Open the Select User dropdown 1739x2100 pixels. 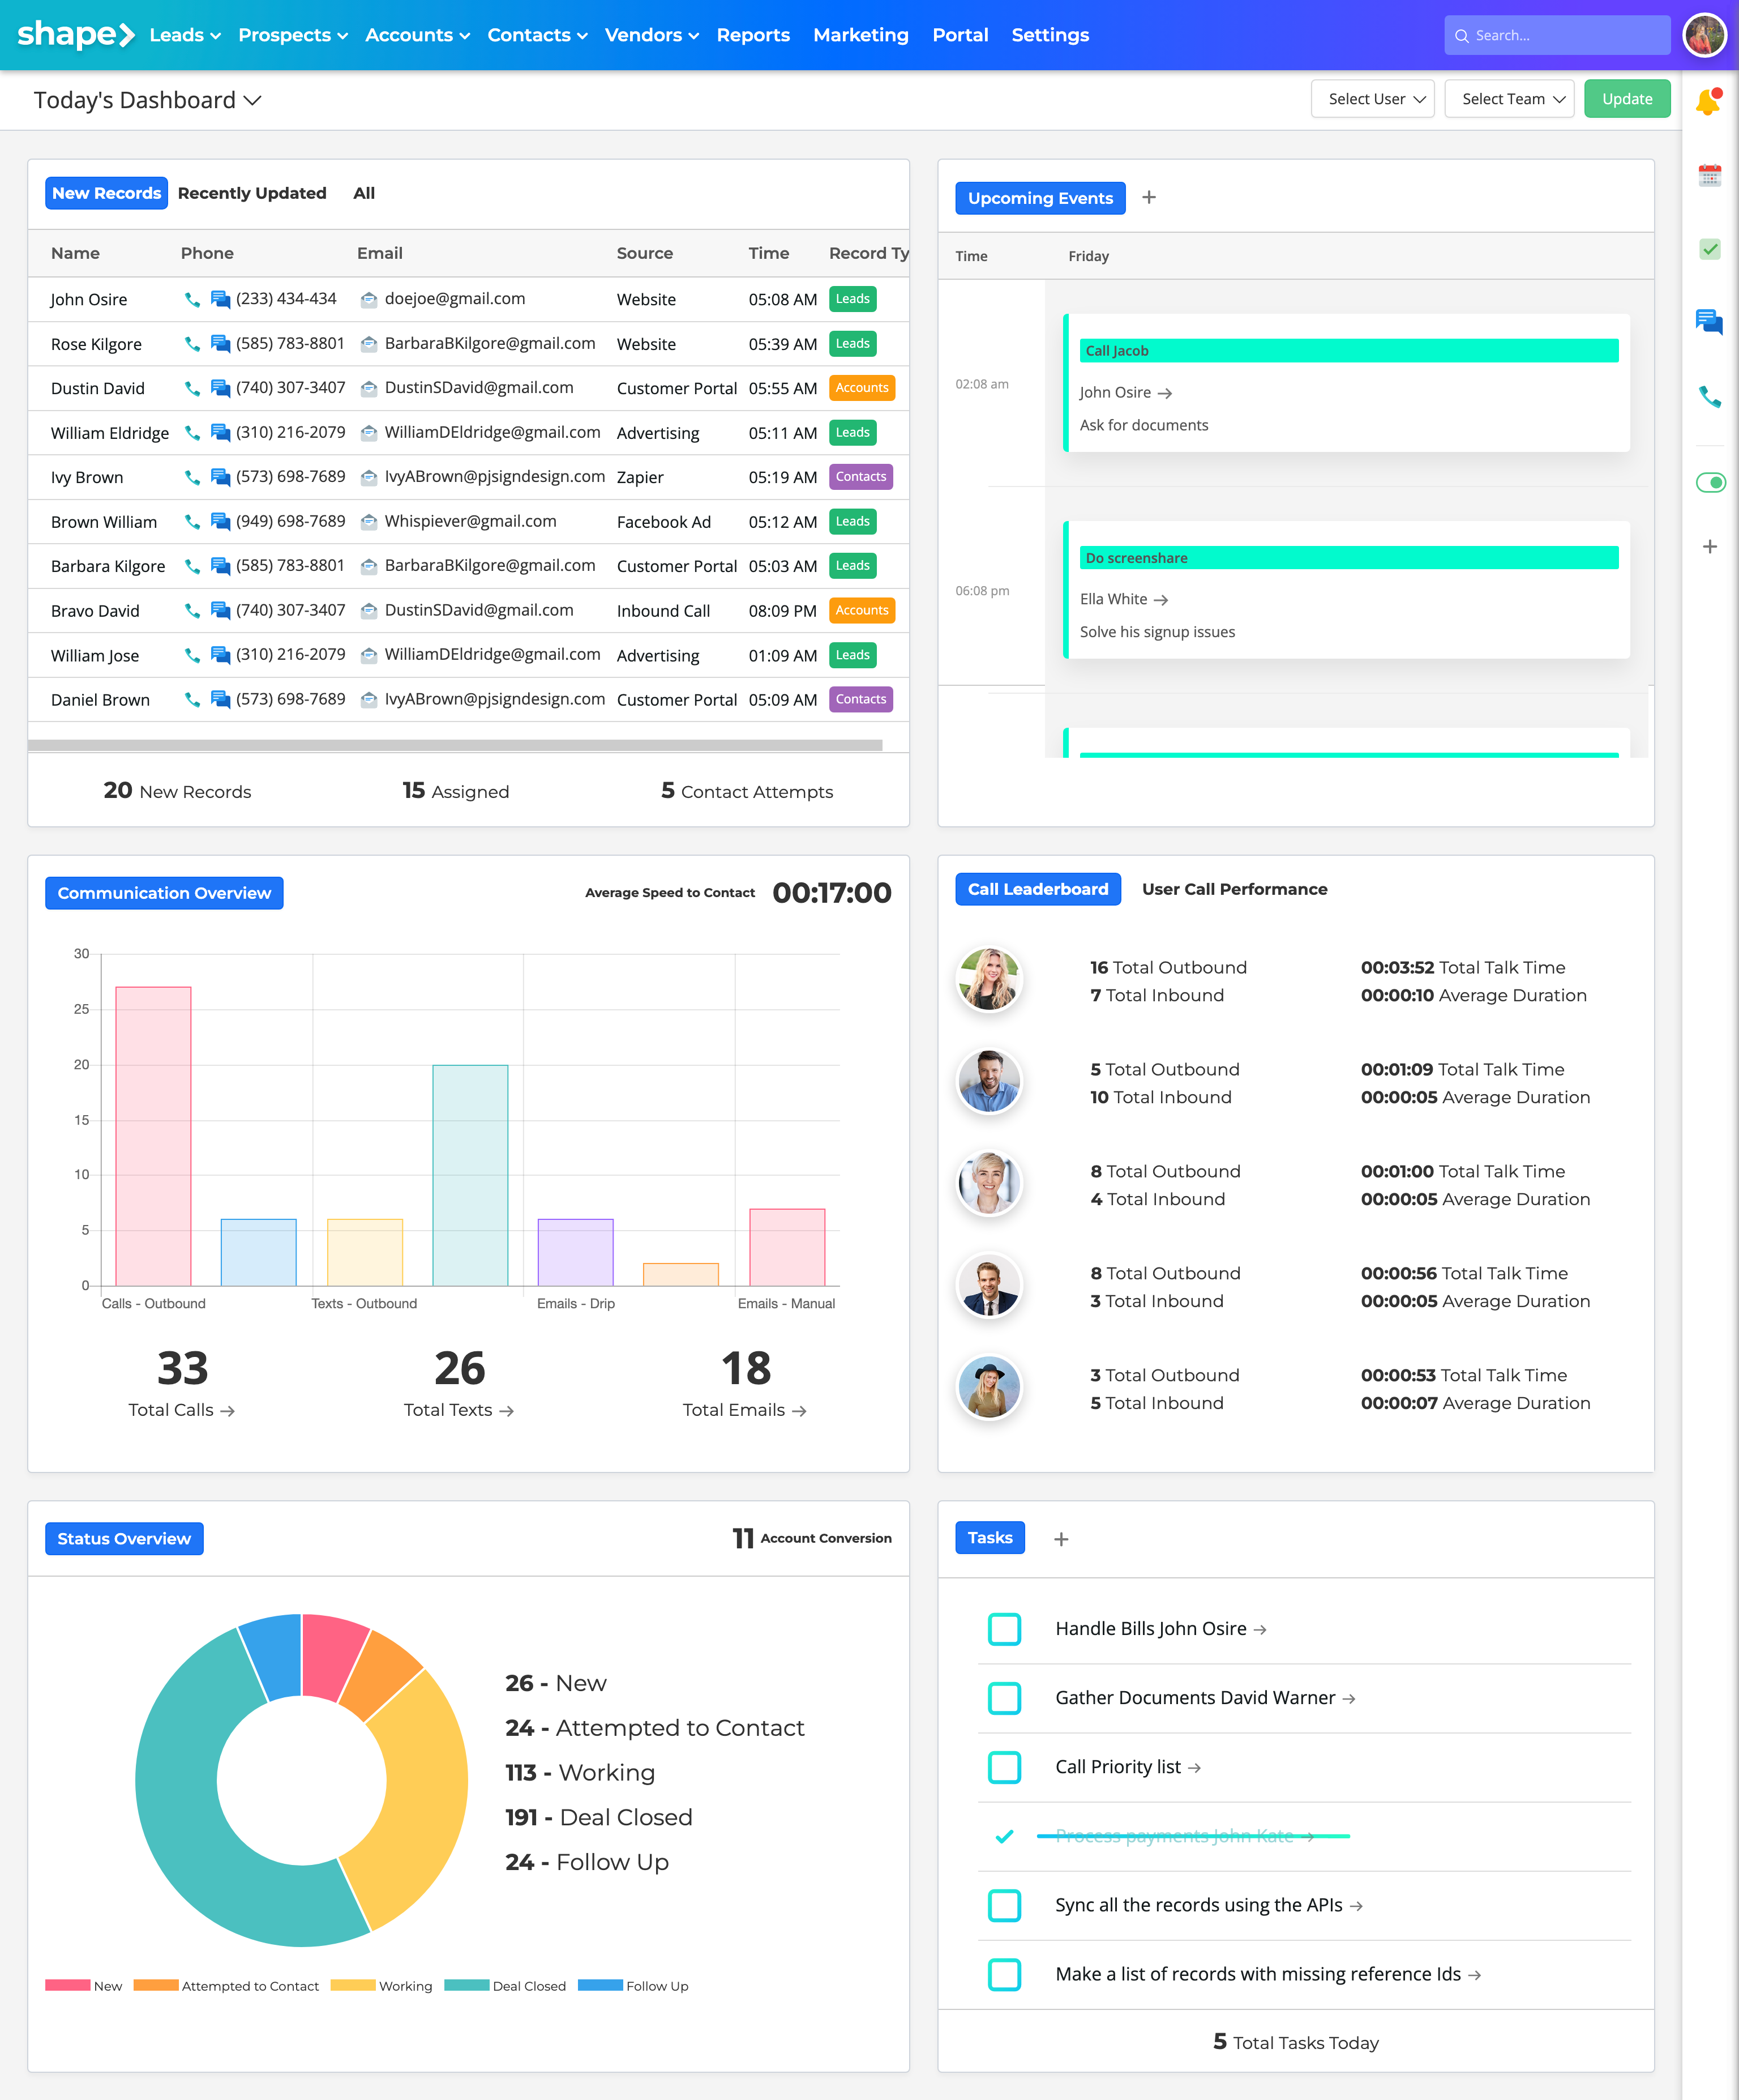click(x=1372, y=99)
